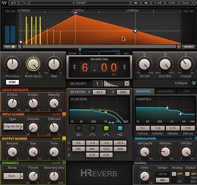The image size is (197, 185).
Task: Click the lower damping curve marker
Action: click(x=180, y=114)
